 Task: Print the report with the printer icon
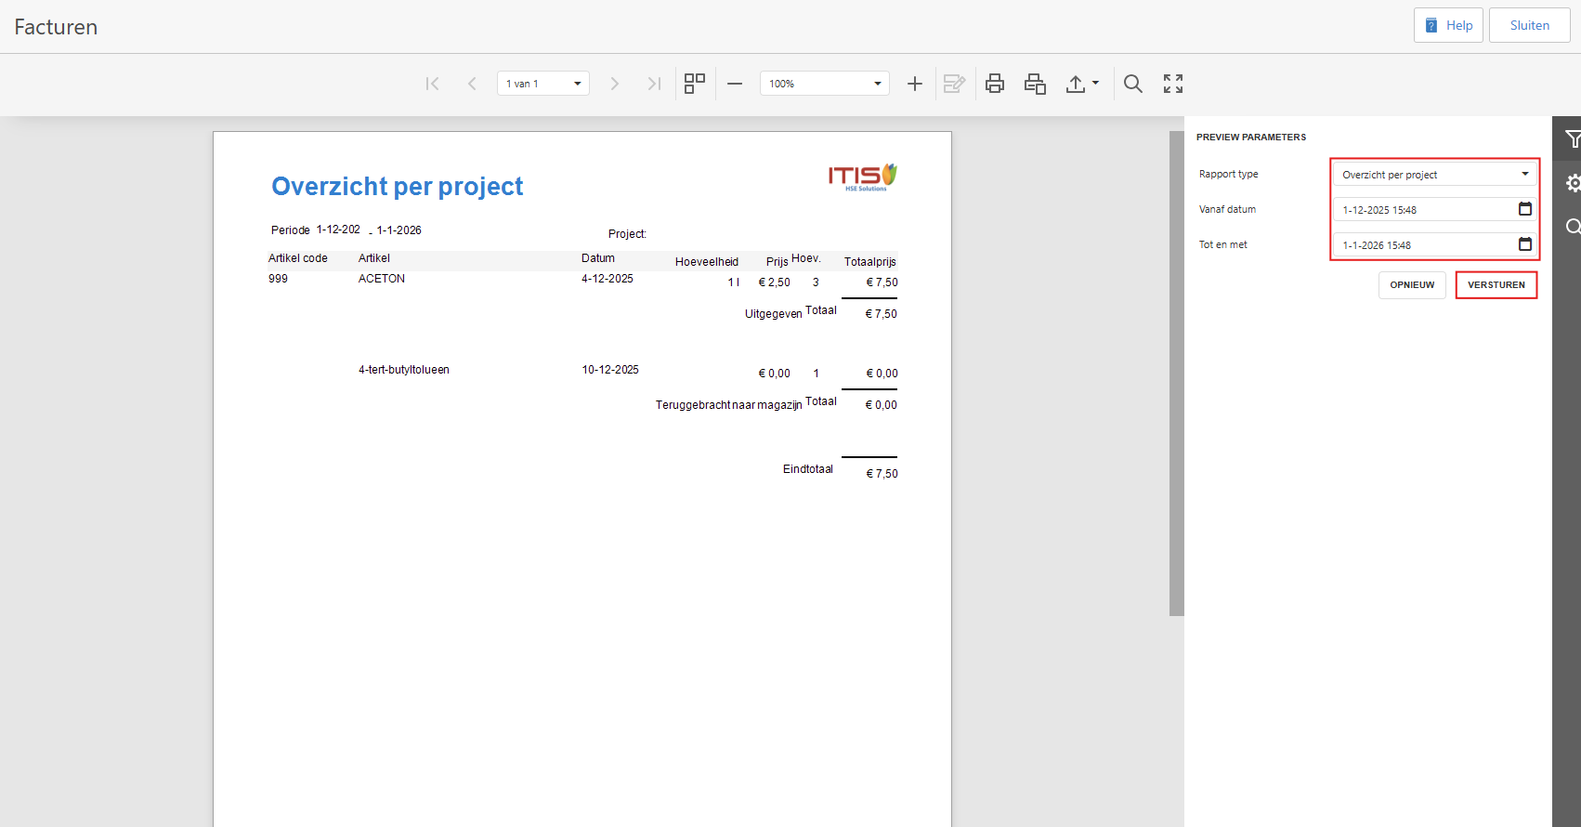click(x=995, y=84)
